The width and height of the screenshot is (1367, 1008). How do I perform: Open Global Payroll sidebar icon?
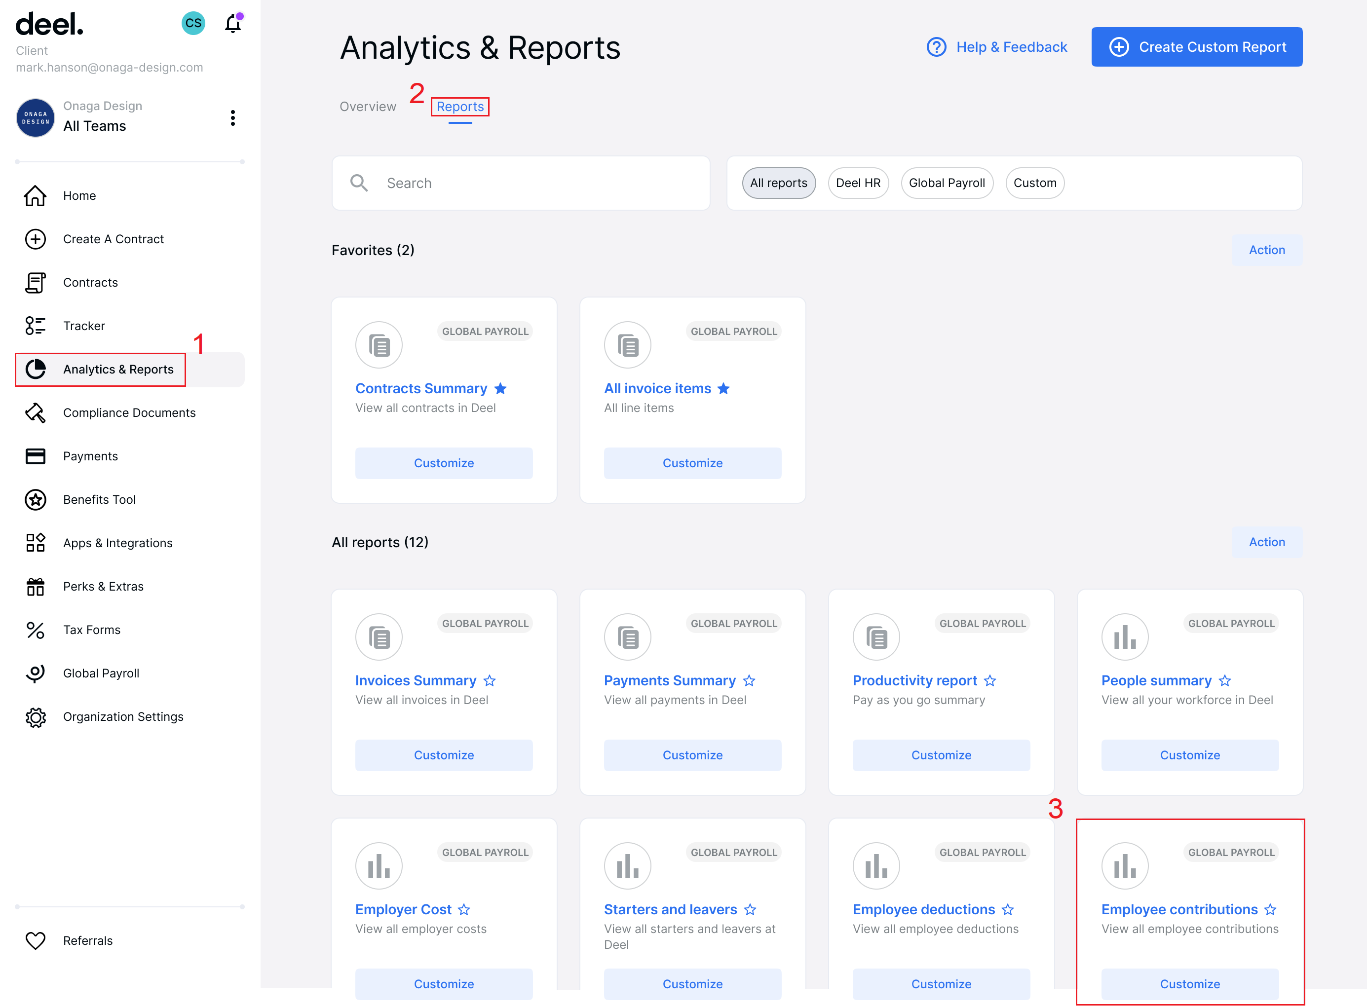36,673
